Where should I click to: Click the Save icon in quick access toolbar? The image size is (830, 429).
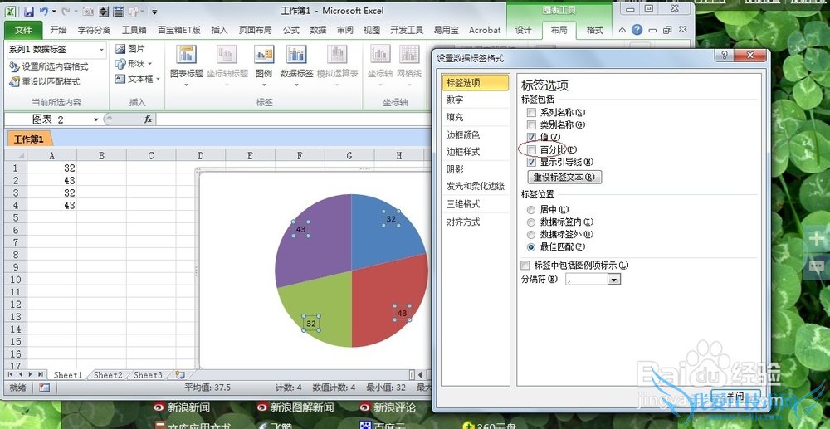pos(28,12)
